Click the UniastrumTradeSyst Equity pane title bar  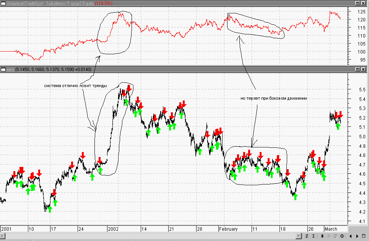point(184,3)
